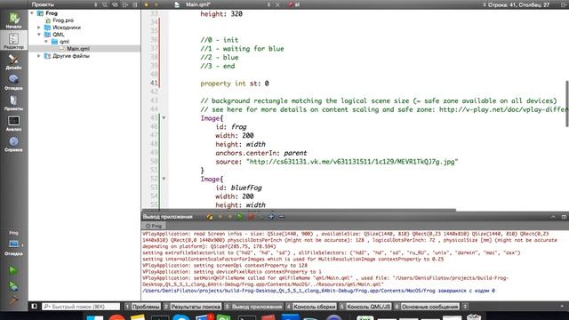Toggle the left sidebar visibility
569x320 pixels.
click(x=34, y=307)
